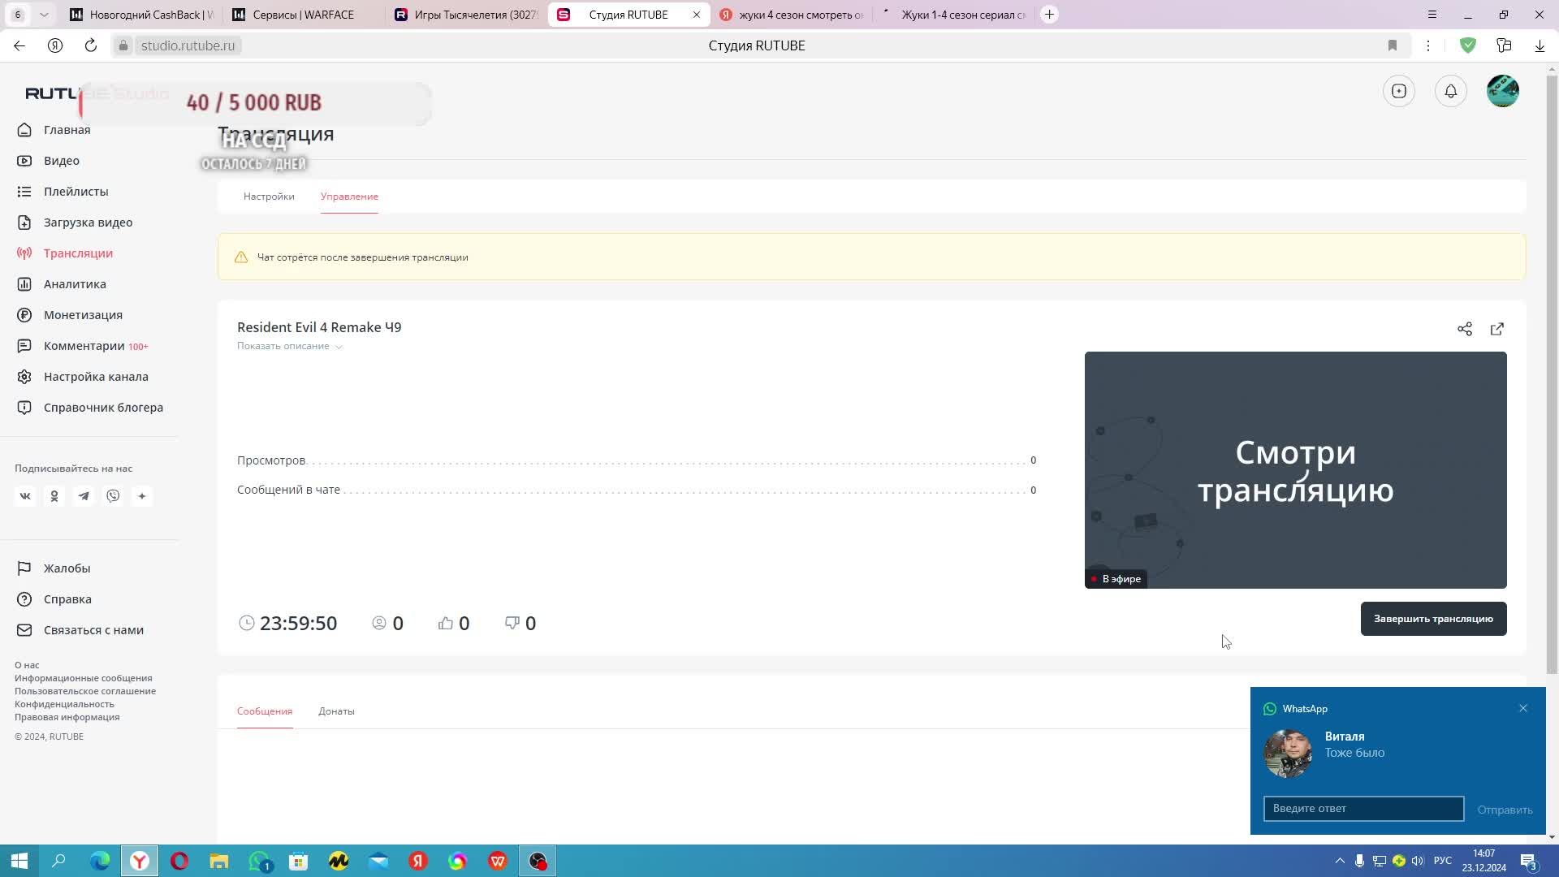This screenshot has height=877, width=1559.
Task: Click the add content plus icon
Action: tap(1399, 91)
